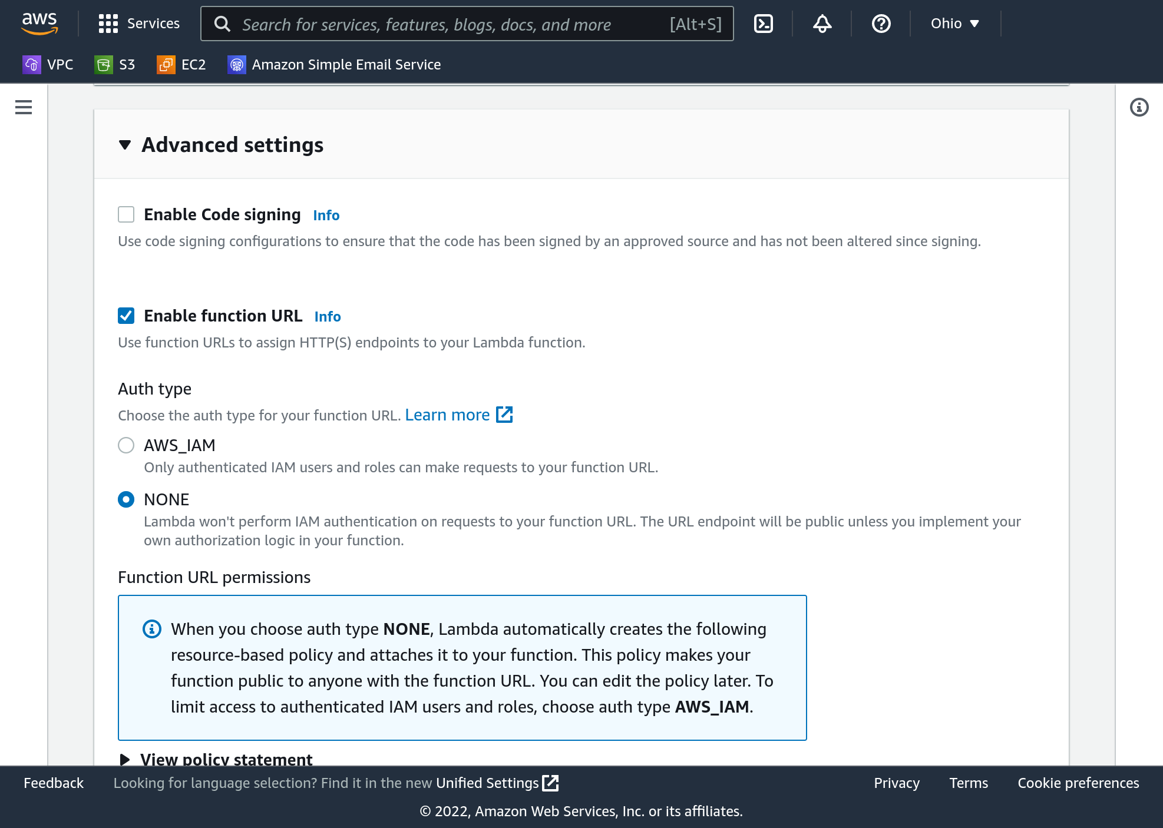Click the AWS home logo
Viewport: 1163px width, 828px height.
(39, 24)
